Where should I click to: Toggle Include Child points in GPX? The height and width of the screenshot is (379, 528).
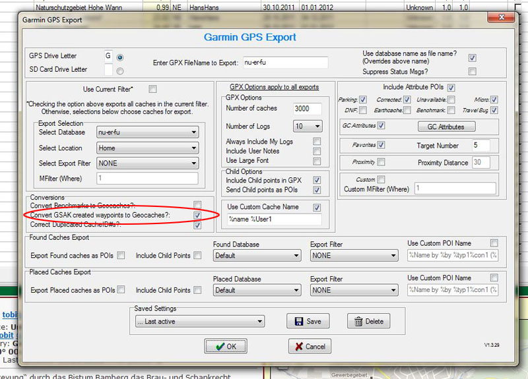click(317, 180)
